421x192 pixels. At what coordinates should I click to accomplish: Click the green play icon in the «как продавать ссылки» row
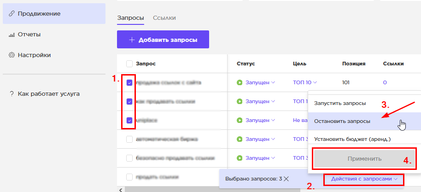[240, 101]
